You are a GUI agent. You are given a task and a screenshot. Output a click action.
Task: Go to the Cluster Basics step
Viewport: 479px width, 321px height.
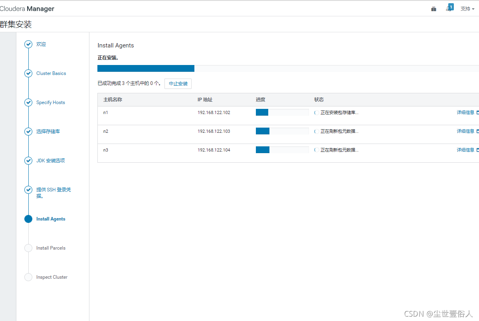[51, 73]
